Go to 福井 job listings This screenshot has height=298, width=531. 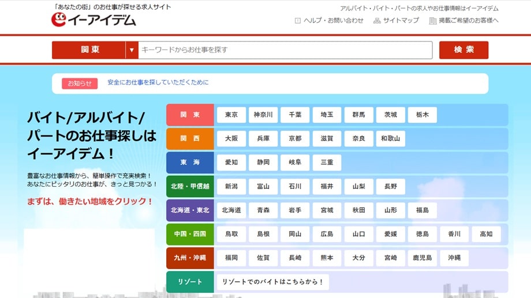tap(327, 186)
